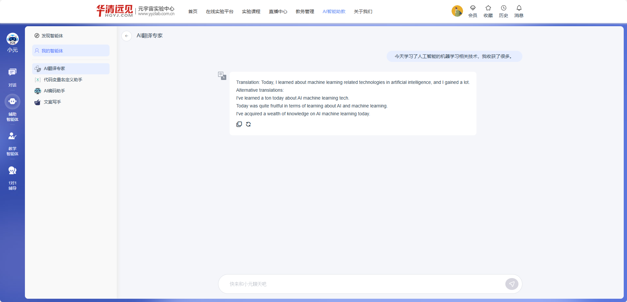
Task: Click the 小元 robot avatar
Action: [12, 39]
